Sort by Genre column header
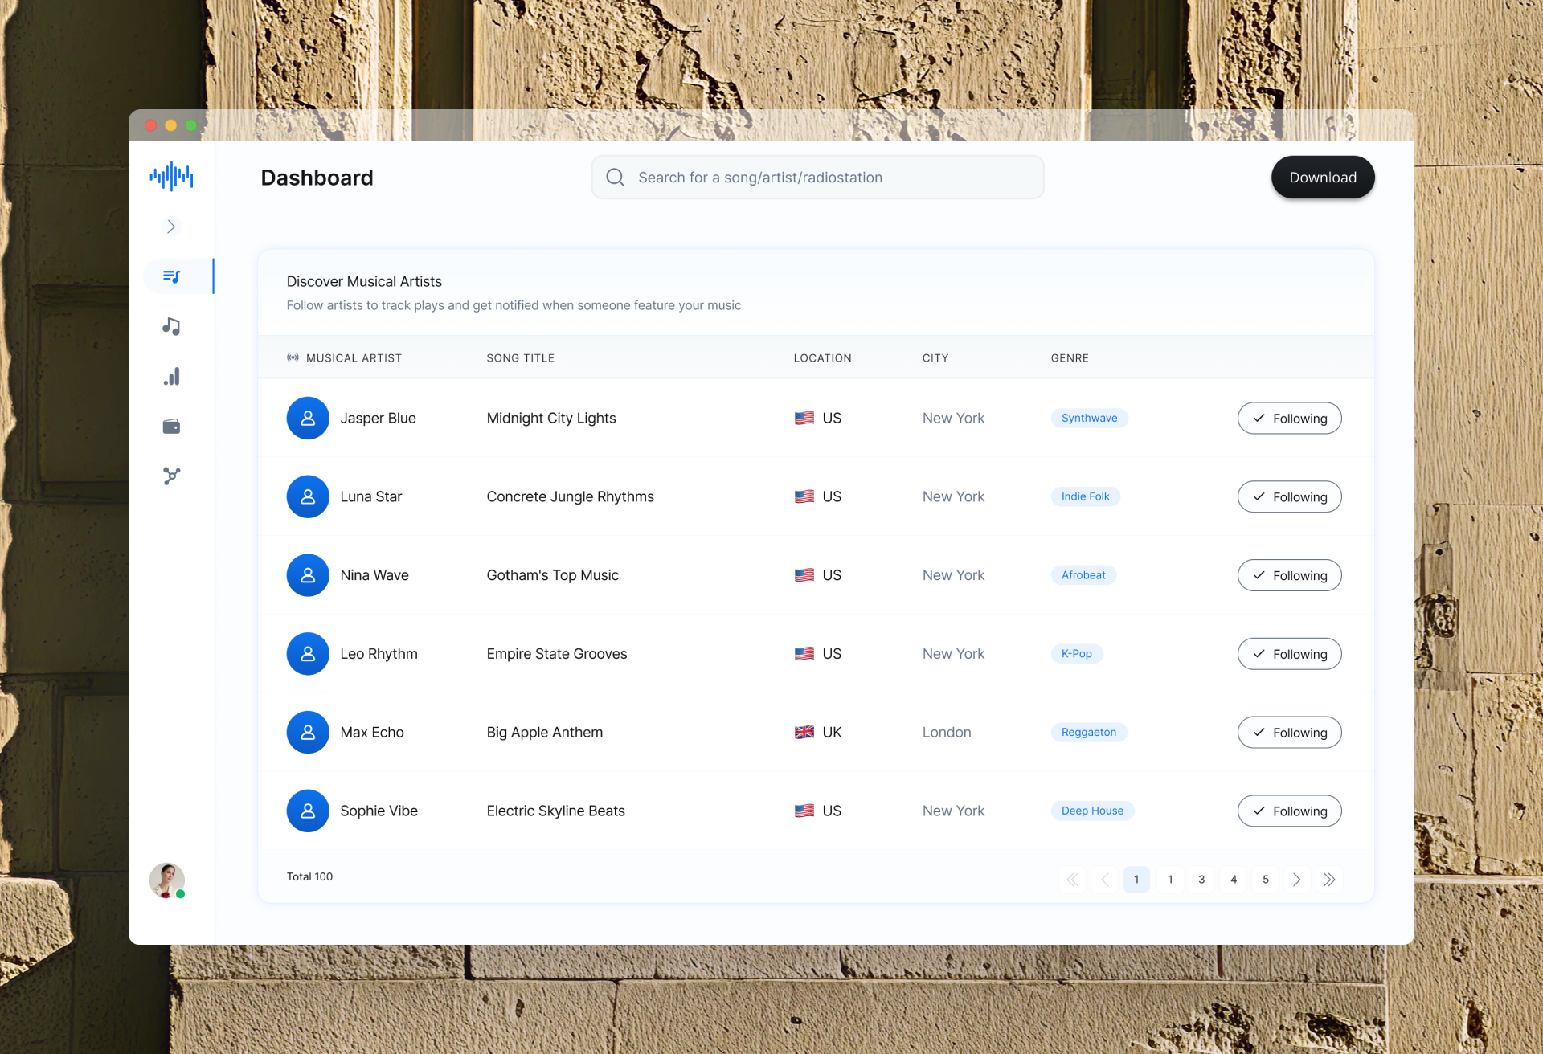The image size is (1543, 1054). click(x=1070, y=358)
